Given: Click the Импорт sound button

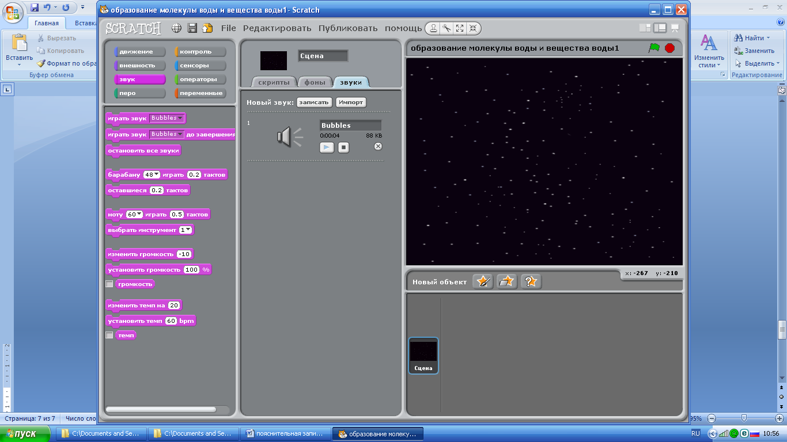Looking at the screenshot, I should (x=351, y=102).
